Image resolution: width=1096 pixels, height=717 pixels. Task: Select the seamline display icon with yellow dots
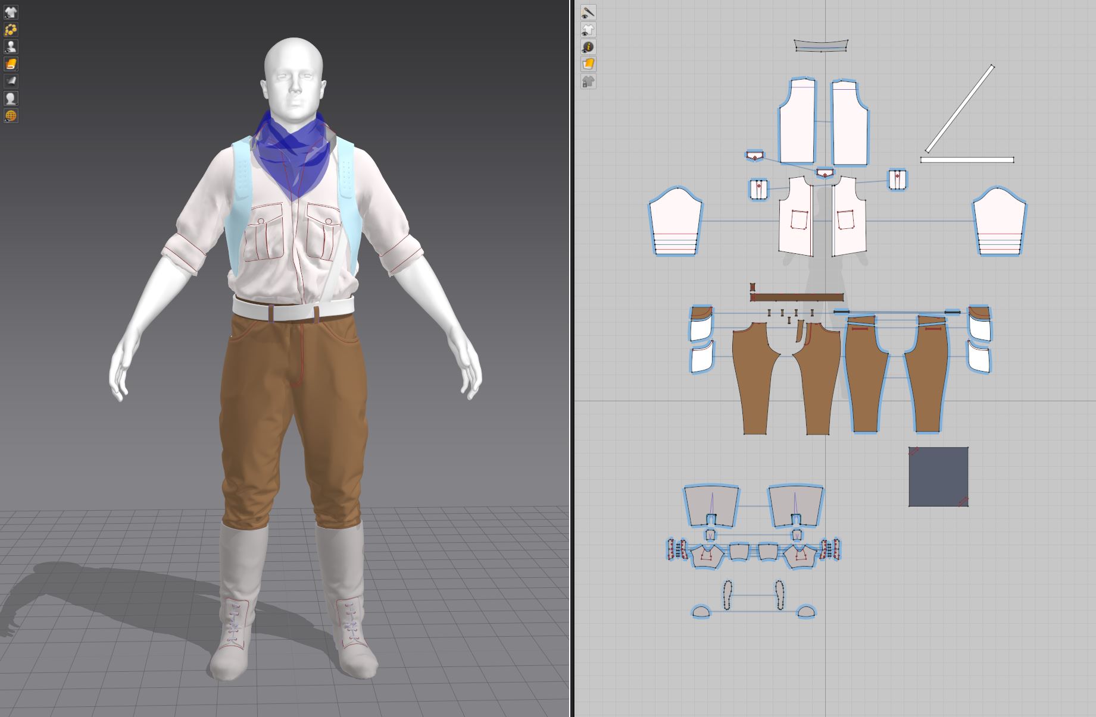(x=11, y=29)
